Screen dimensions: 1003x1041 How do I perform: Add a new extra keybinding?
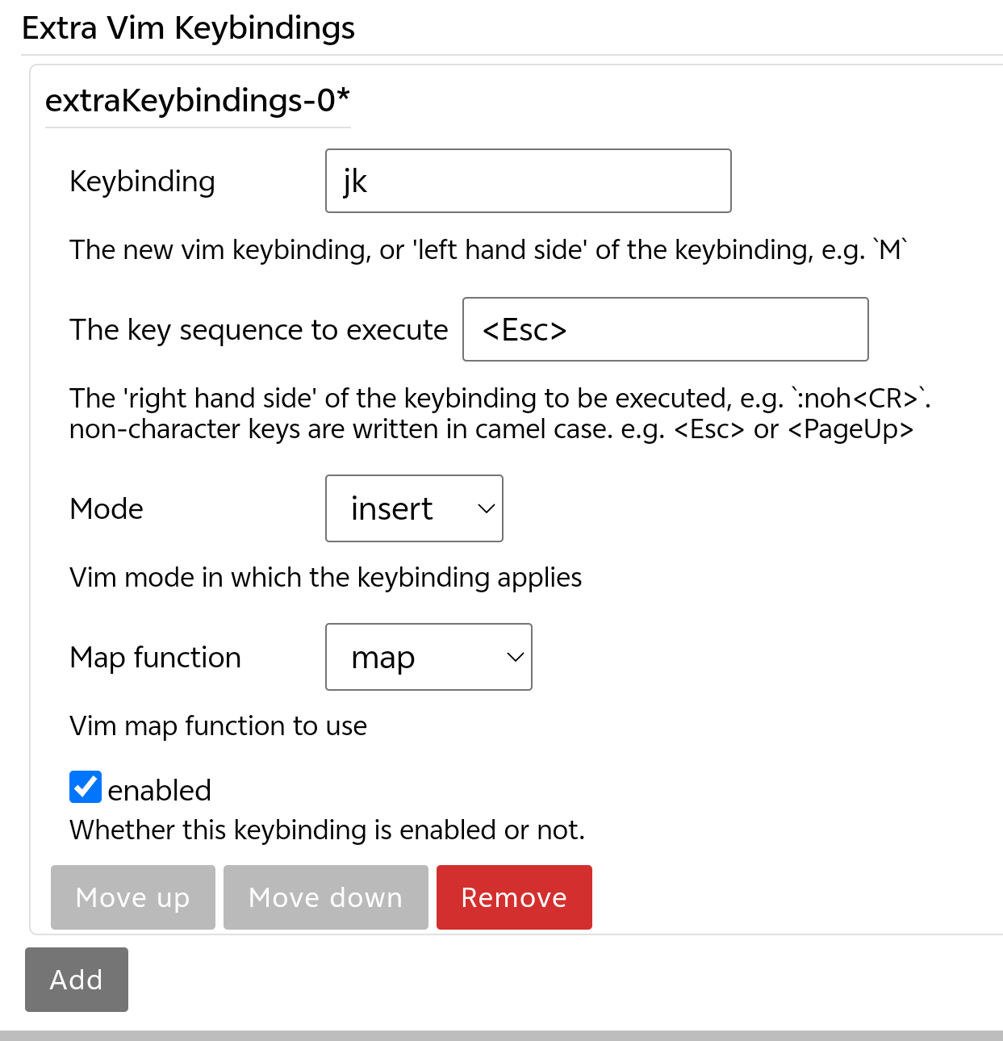click(x=77, y=980)
